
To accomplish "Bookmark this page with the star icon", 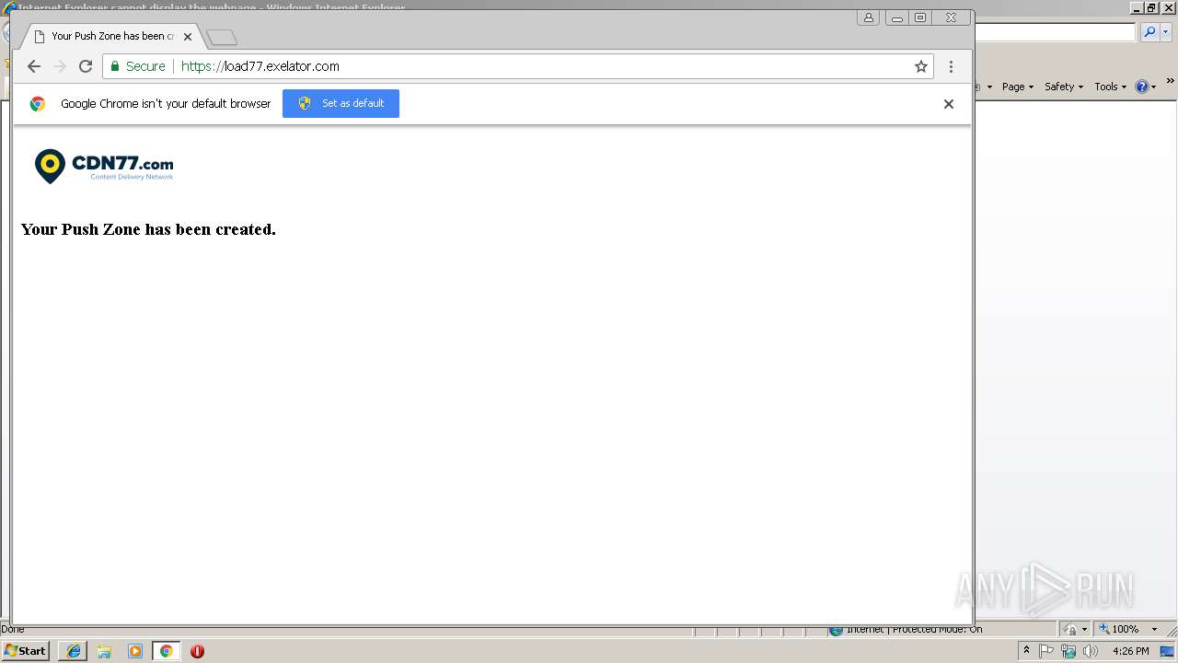I will pyautogui.click(x=920, y=66).
